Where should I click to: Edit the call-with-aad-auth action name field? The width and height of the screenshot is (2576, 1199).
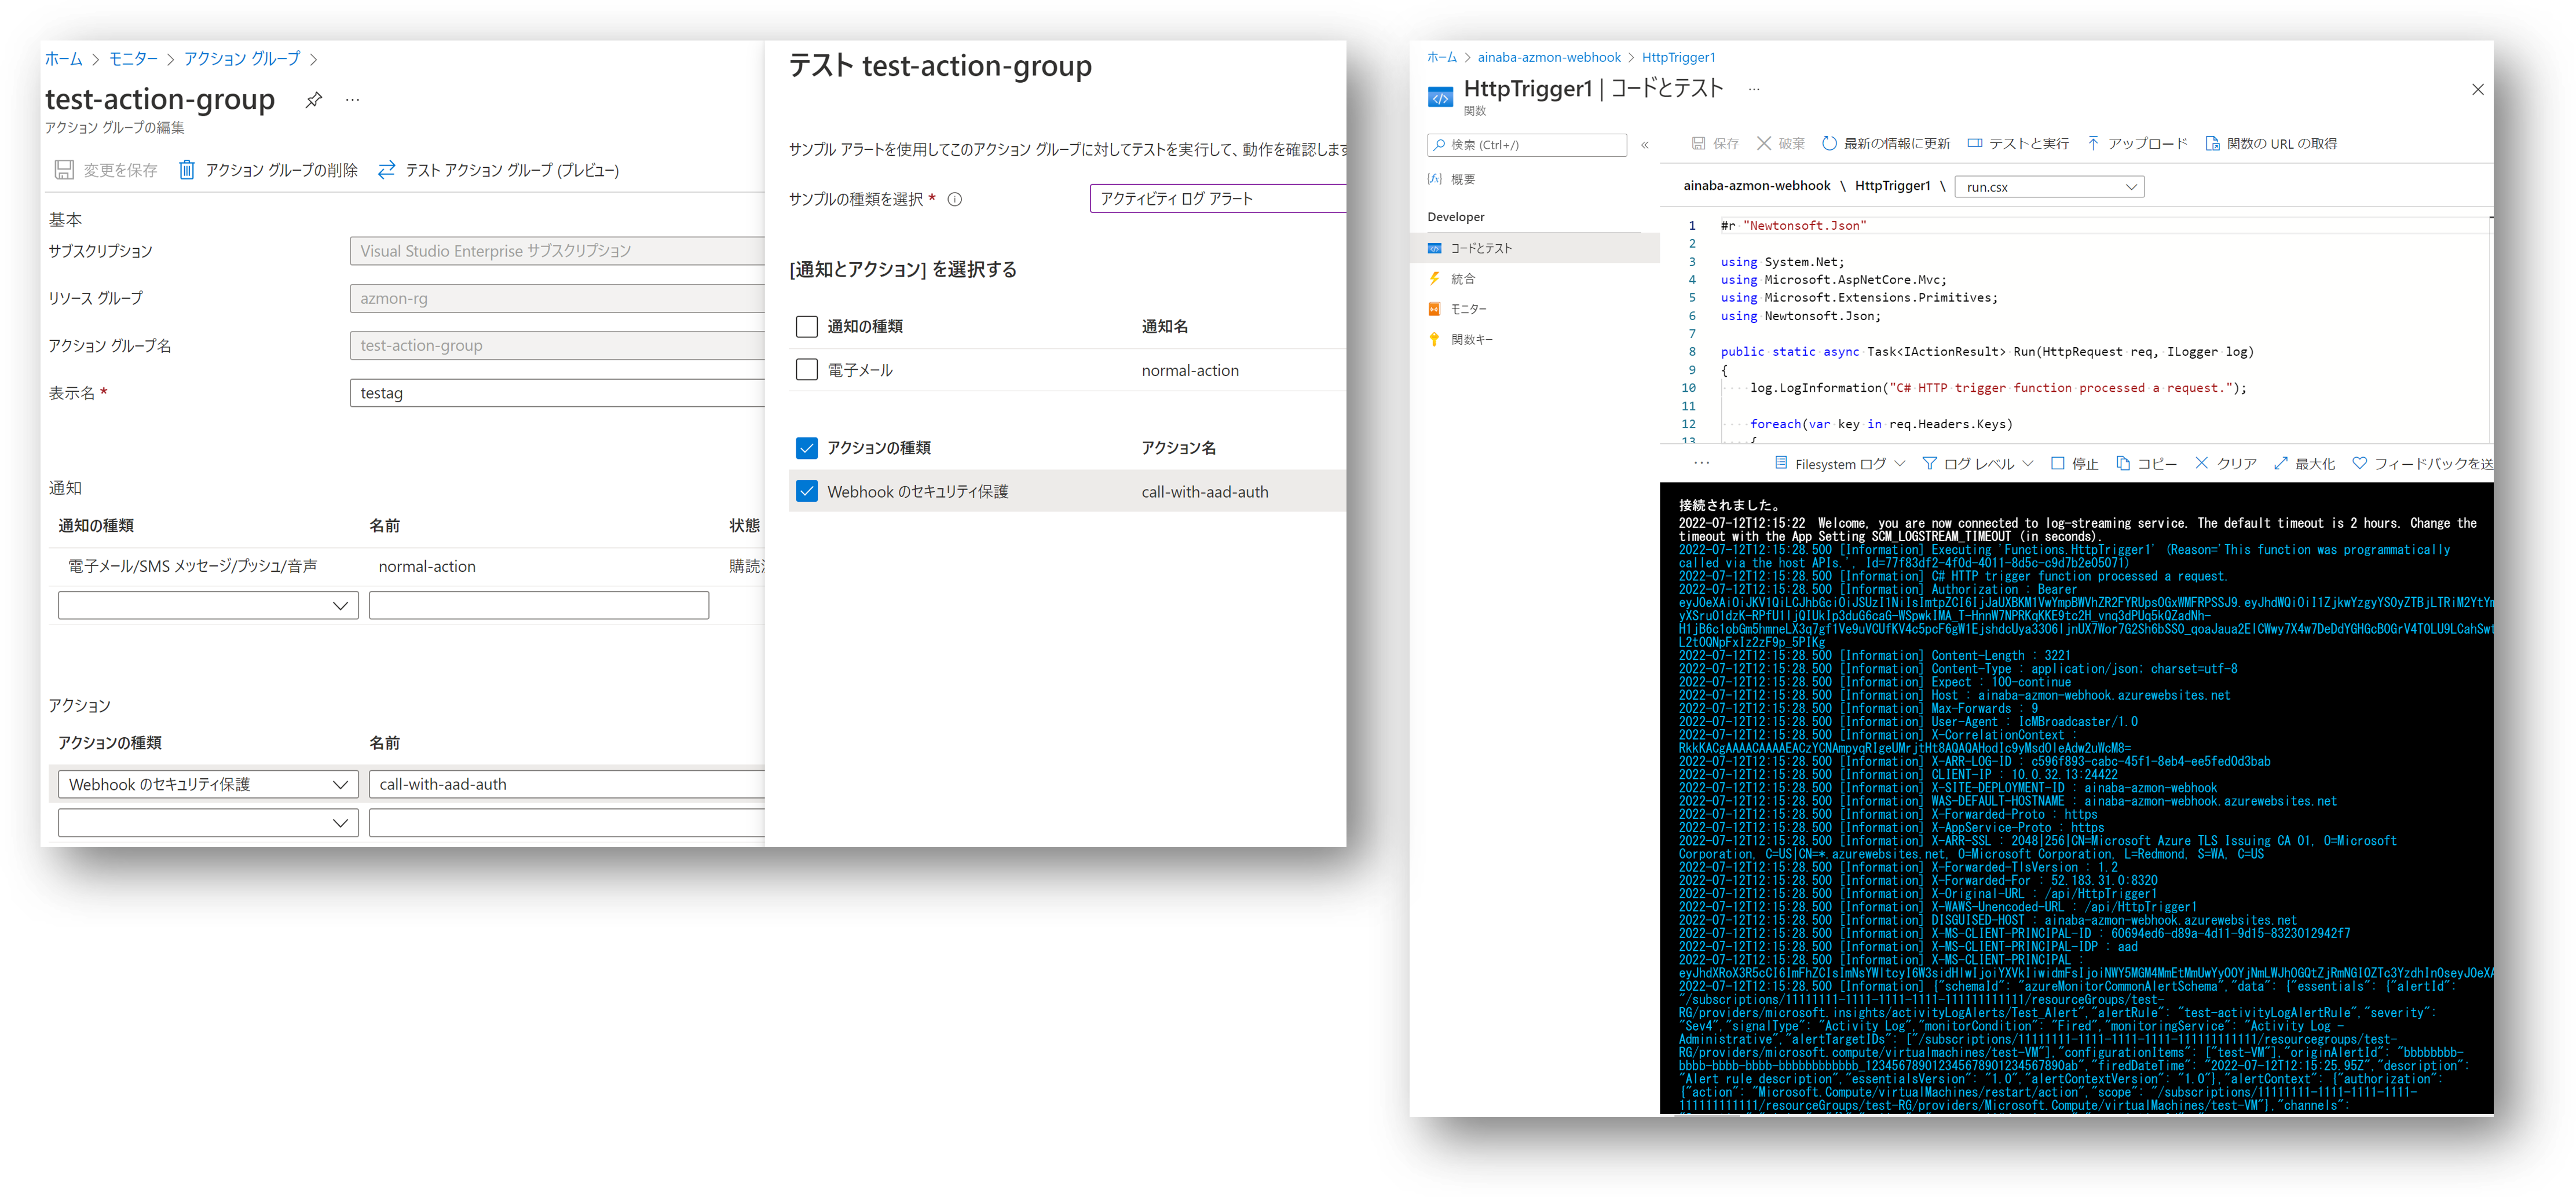567,784
